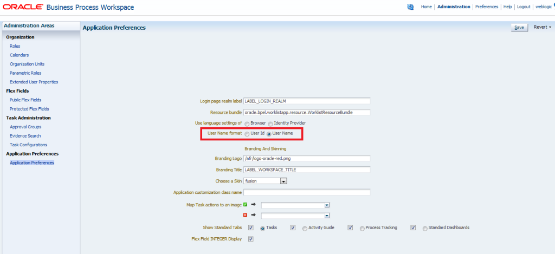
Task: Choose User Id name format
Action: point(247,134)
